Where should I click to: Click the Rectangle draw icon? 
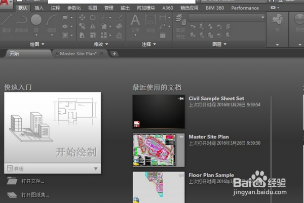(65, 17)
